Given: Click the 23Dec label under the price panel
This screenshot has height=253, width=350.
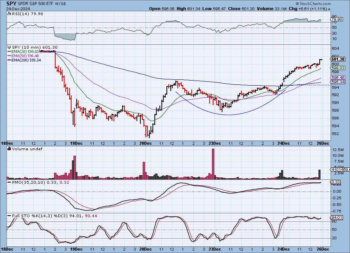Looking at the screenshot, I should click(215, 143).
